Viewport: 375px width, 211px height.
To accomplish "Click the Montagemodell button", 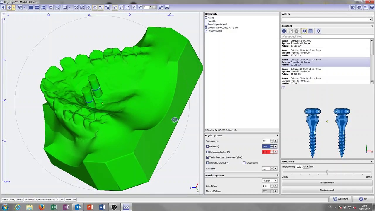I will (x=327, y=190).
